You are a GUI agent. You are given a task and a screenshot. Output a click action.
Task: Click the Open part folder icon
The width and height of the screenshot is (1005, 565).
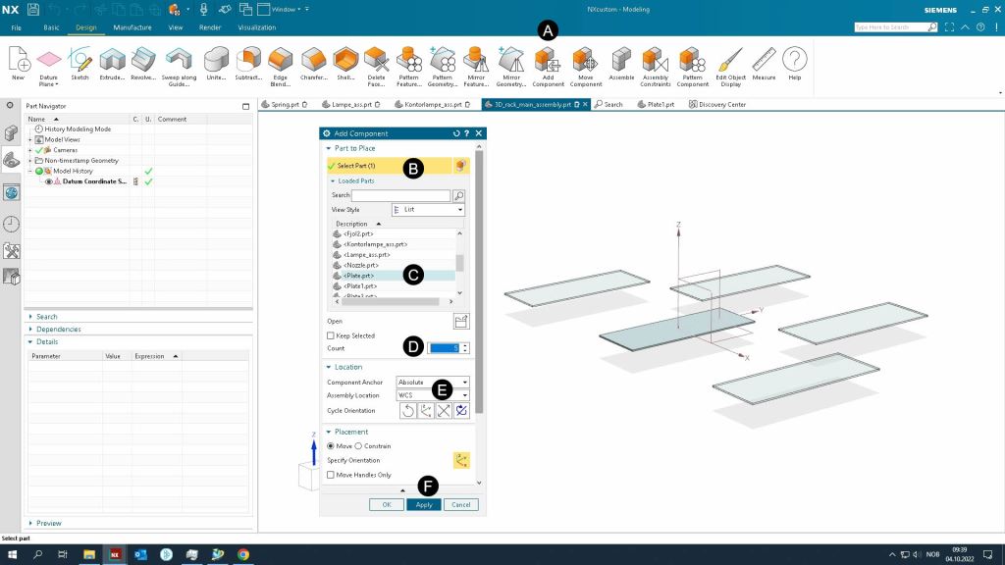coord(461,321)
